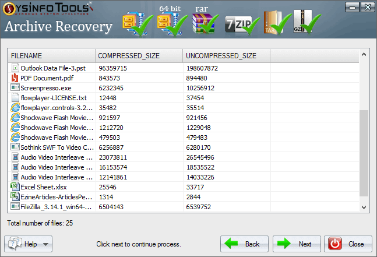
Task: Go Back to previous step
Action: tap(245, 244)
